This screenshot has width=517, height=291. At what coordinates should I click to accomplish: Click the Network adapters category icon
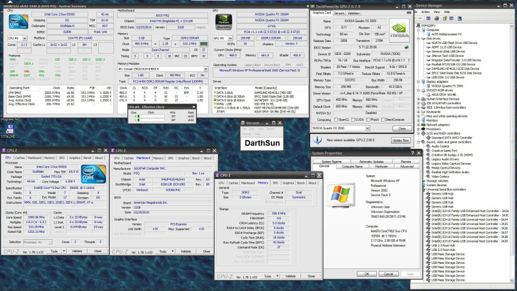pyautogui.click(x=423, y=125)
